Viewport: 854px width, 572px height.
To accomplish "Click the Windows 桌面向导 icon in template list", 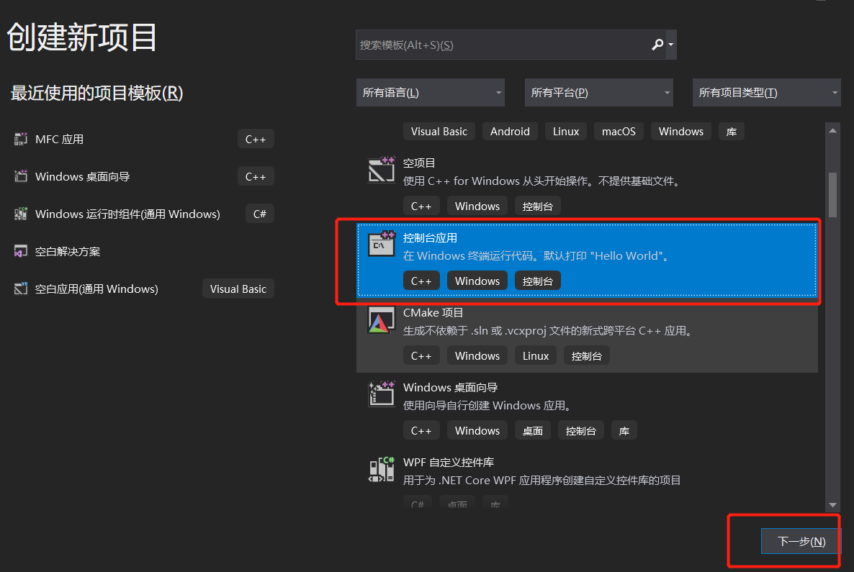I will (381, 394).
